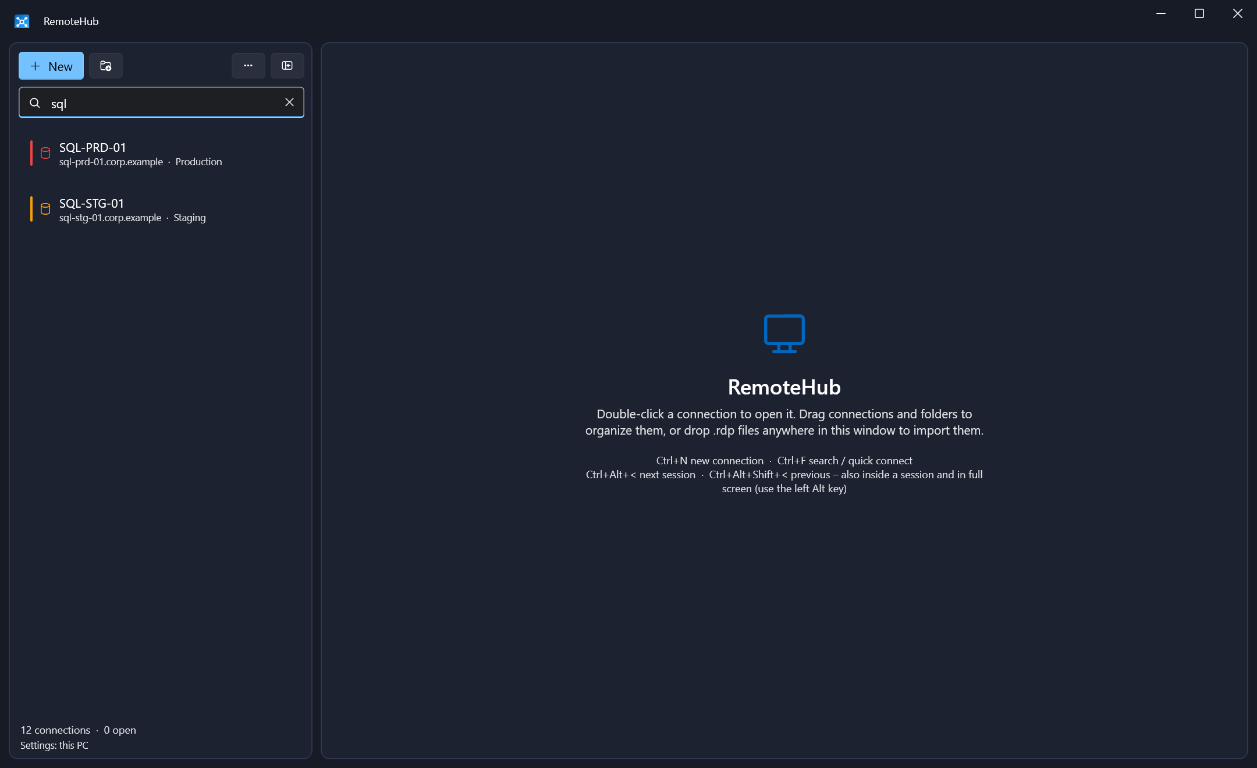Click the red database icon of SQL-PRD-01
Viewport: 1257px width, 768px height.
(45, 154)
